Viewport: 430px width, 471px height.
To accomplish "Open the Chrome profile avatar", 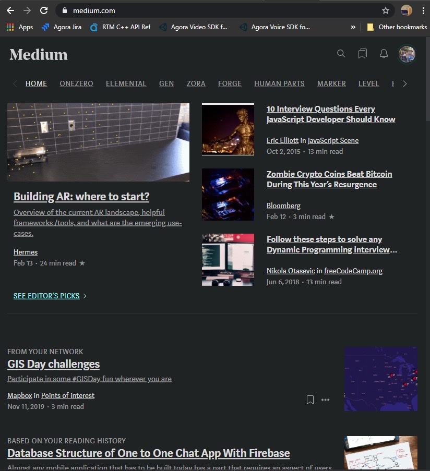I will click(x=407, y=10).
